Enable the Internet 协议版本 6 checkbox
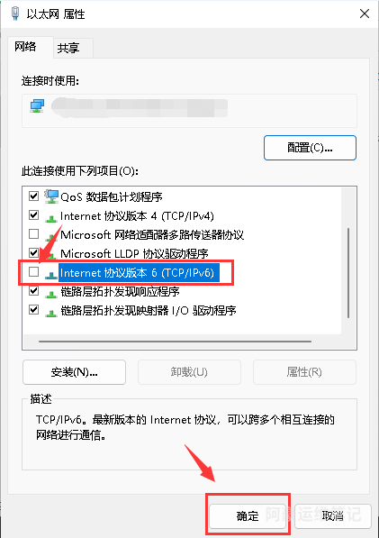This screenshot has width=379, height=538. [x=33, y=272]
